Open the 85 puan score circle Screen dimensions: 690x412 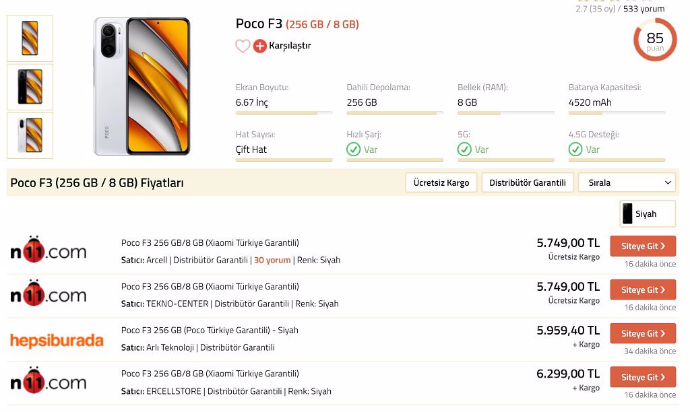tap(655, 40)
